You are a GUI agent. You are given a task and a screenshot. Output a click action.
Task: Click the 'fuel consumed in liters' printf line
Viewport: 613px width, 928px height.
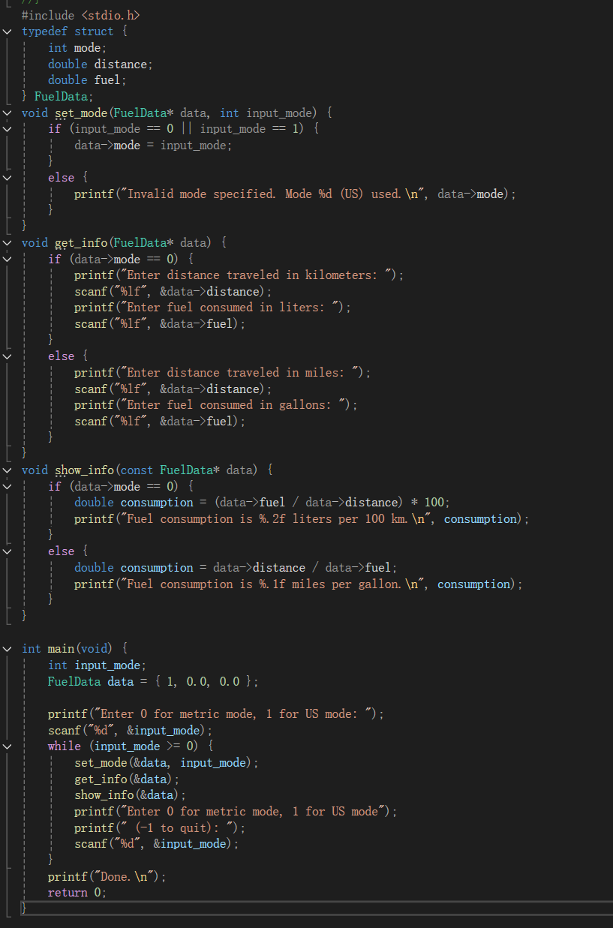212,308
